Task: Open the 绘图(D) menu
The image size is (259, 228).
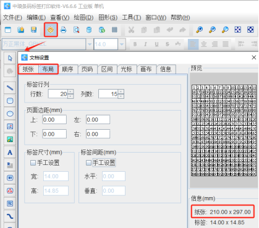Action: coord(83,17)
